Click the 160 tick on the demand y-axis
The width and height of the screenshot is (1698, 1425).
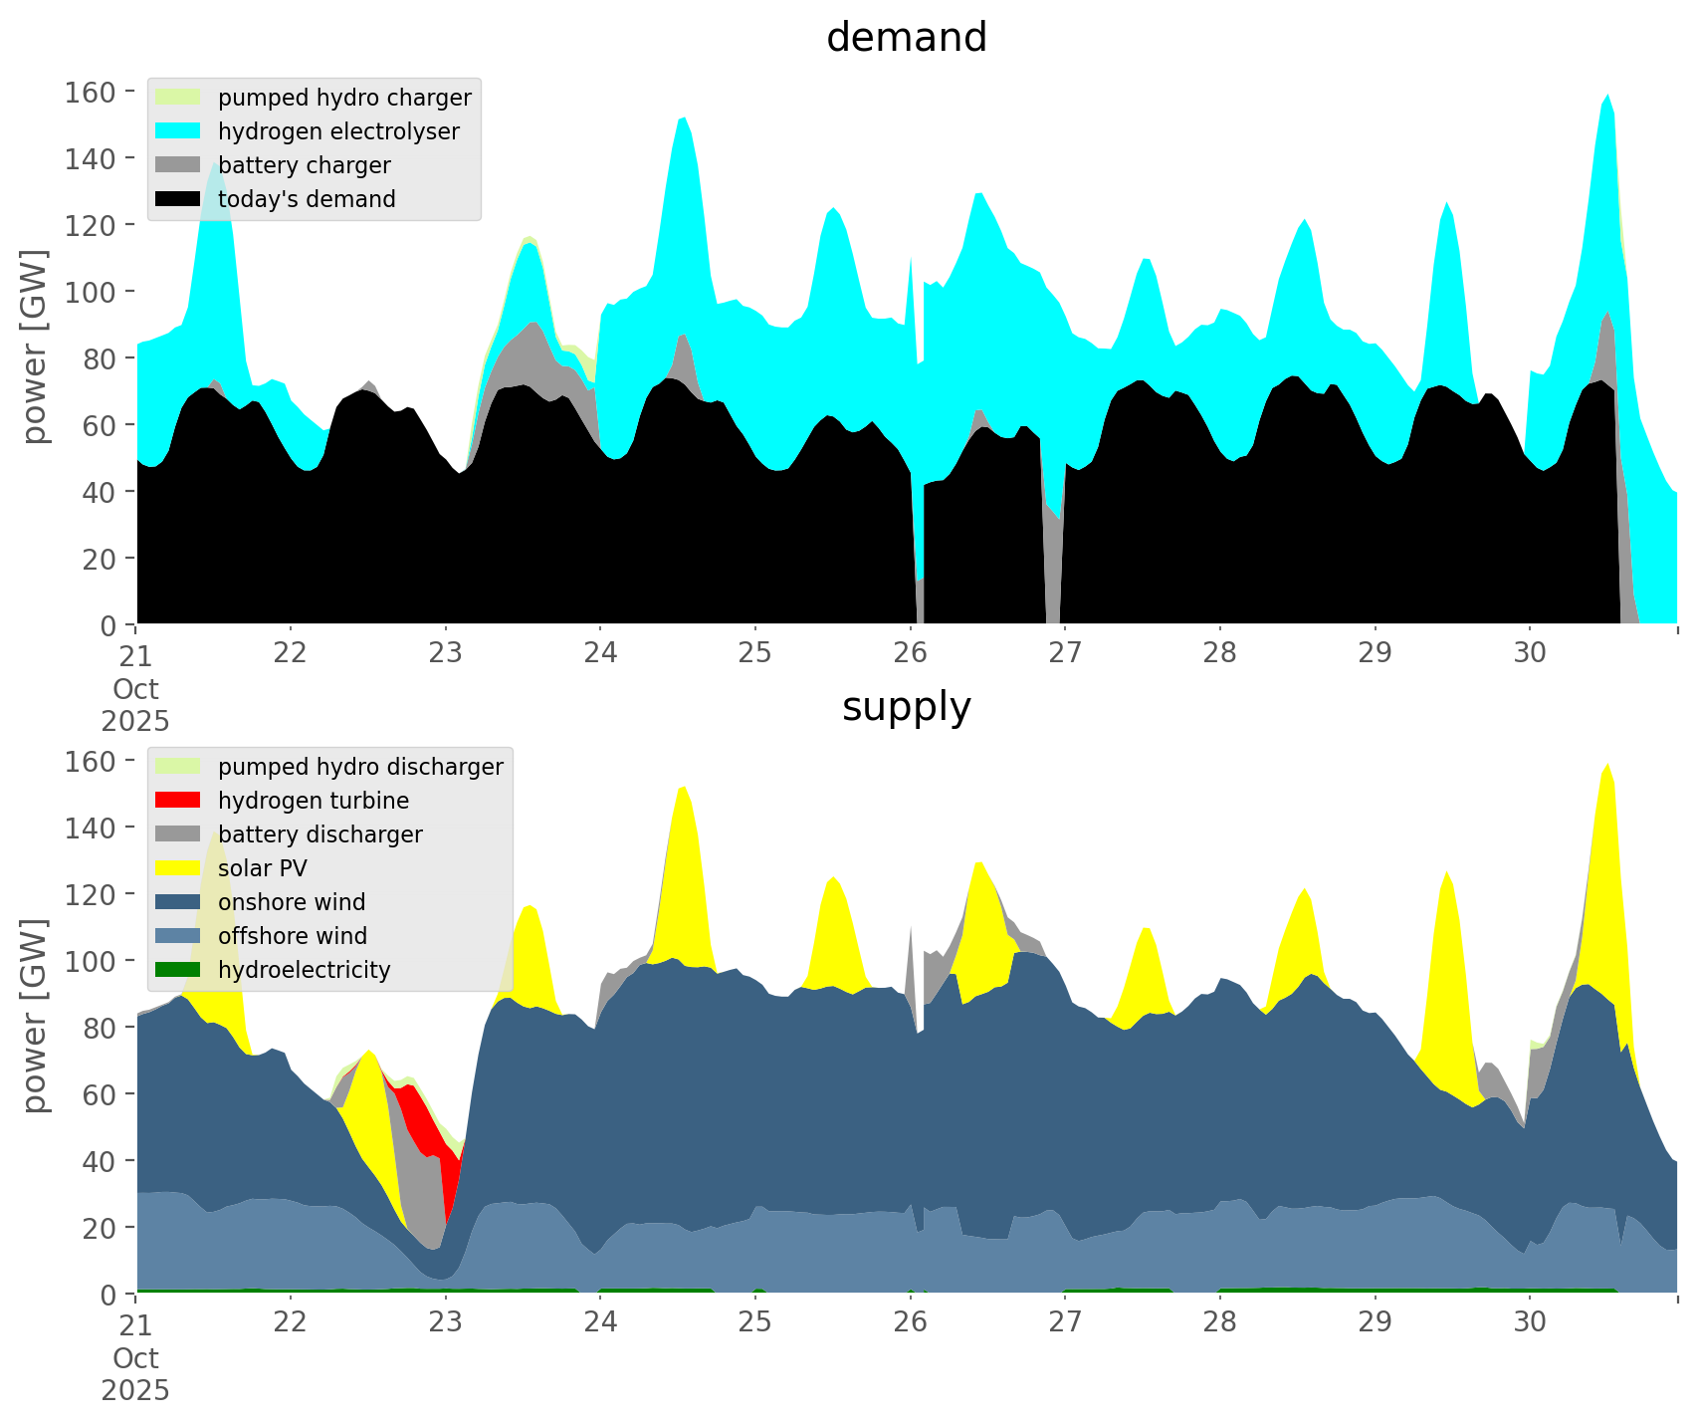[90, 93]
